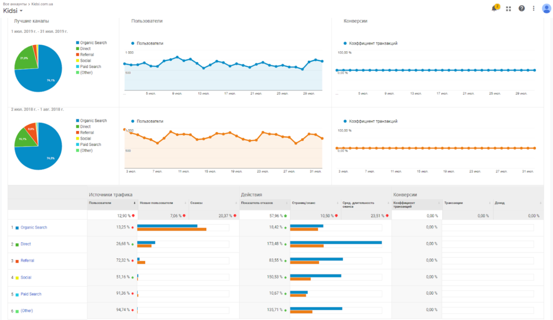Click the (Other) channel link
Screen dimensions: 553x320
point(26,311)
